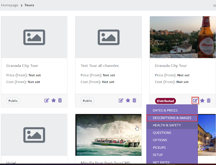Favorite the first Granada City Tour (Public)
This screenshot has height=165, width=216.
tap(54, 100)
